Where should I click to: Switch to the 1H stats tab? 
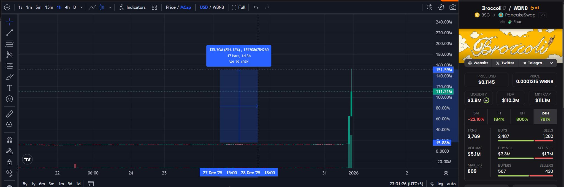499,116
